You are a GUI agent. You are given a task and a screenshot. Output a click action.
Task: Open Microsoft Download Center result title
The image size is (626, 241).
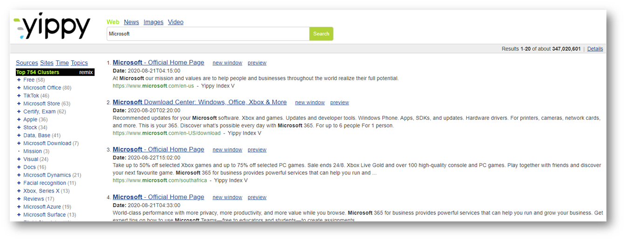click(199, 102)
